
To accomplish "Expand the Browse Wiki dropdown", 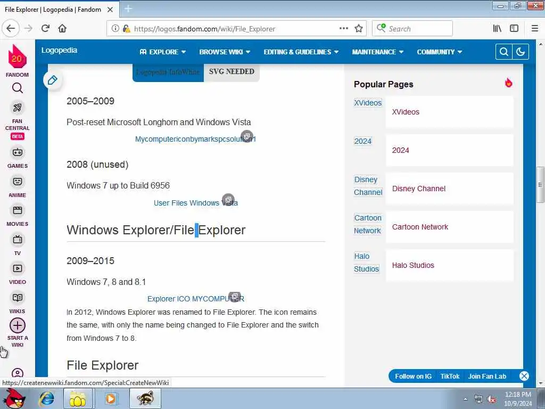I will point(225,52).
